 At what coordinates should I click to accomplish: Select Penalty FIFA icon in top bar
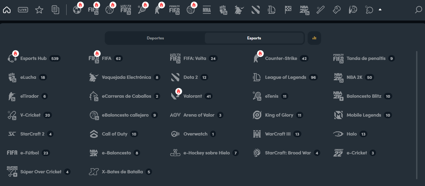pos(174,10)
